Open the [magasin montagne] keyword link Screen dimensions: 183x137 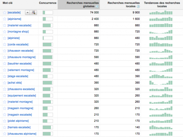(20, 108)
